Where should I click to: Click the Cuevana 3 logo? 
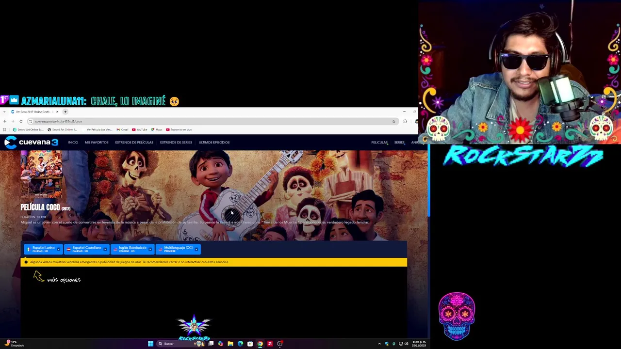pyautogui.click(x=32, y=142)
